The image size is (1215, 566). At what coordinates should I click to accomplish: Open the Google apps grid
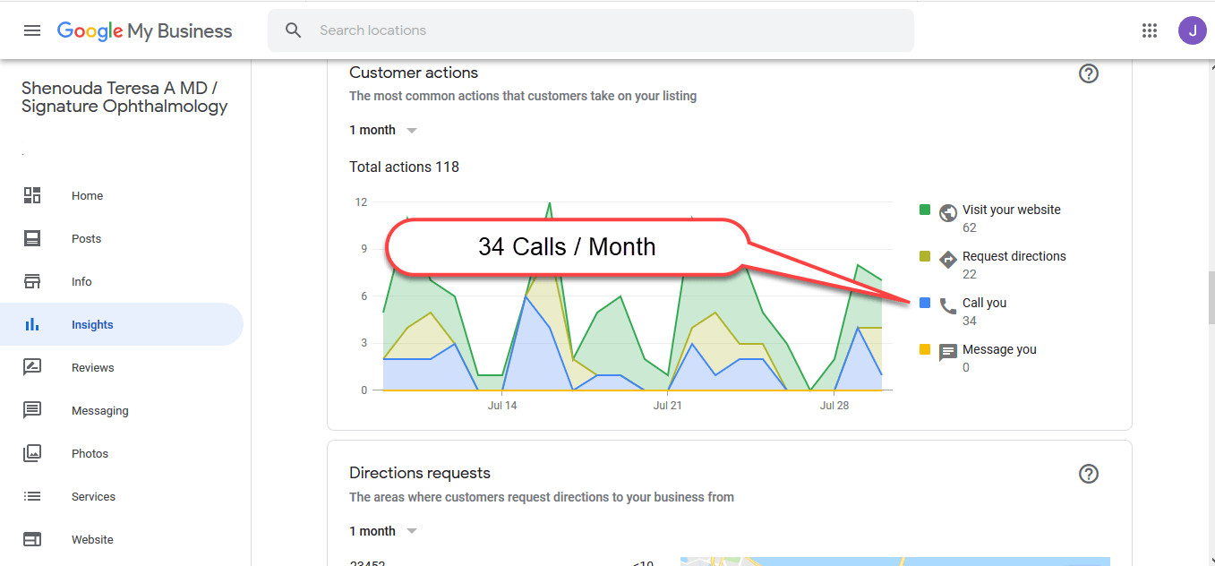tap(1150, 30)
